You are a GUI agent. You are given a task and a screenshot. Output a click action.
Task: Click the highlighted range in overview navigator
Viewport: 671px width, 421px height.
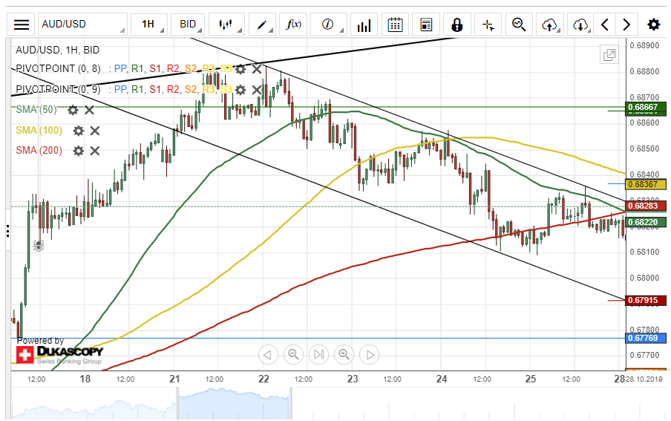tap(234, 402)
